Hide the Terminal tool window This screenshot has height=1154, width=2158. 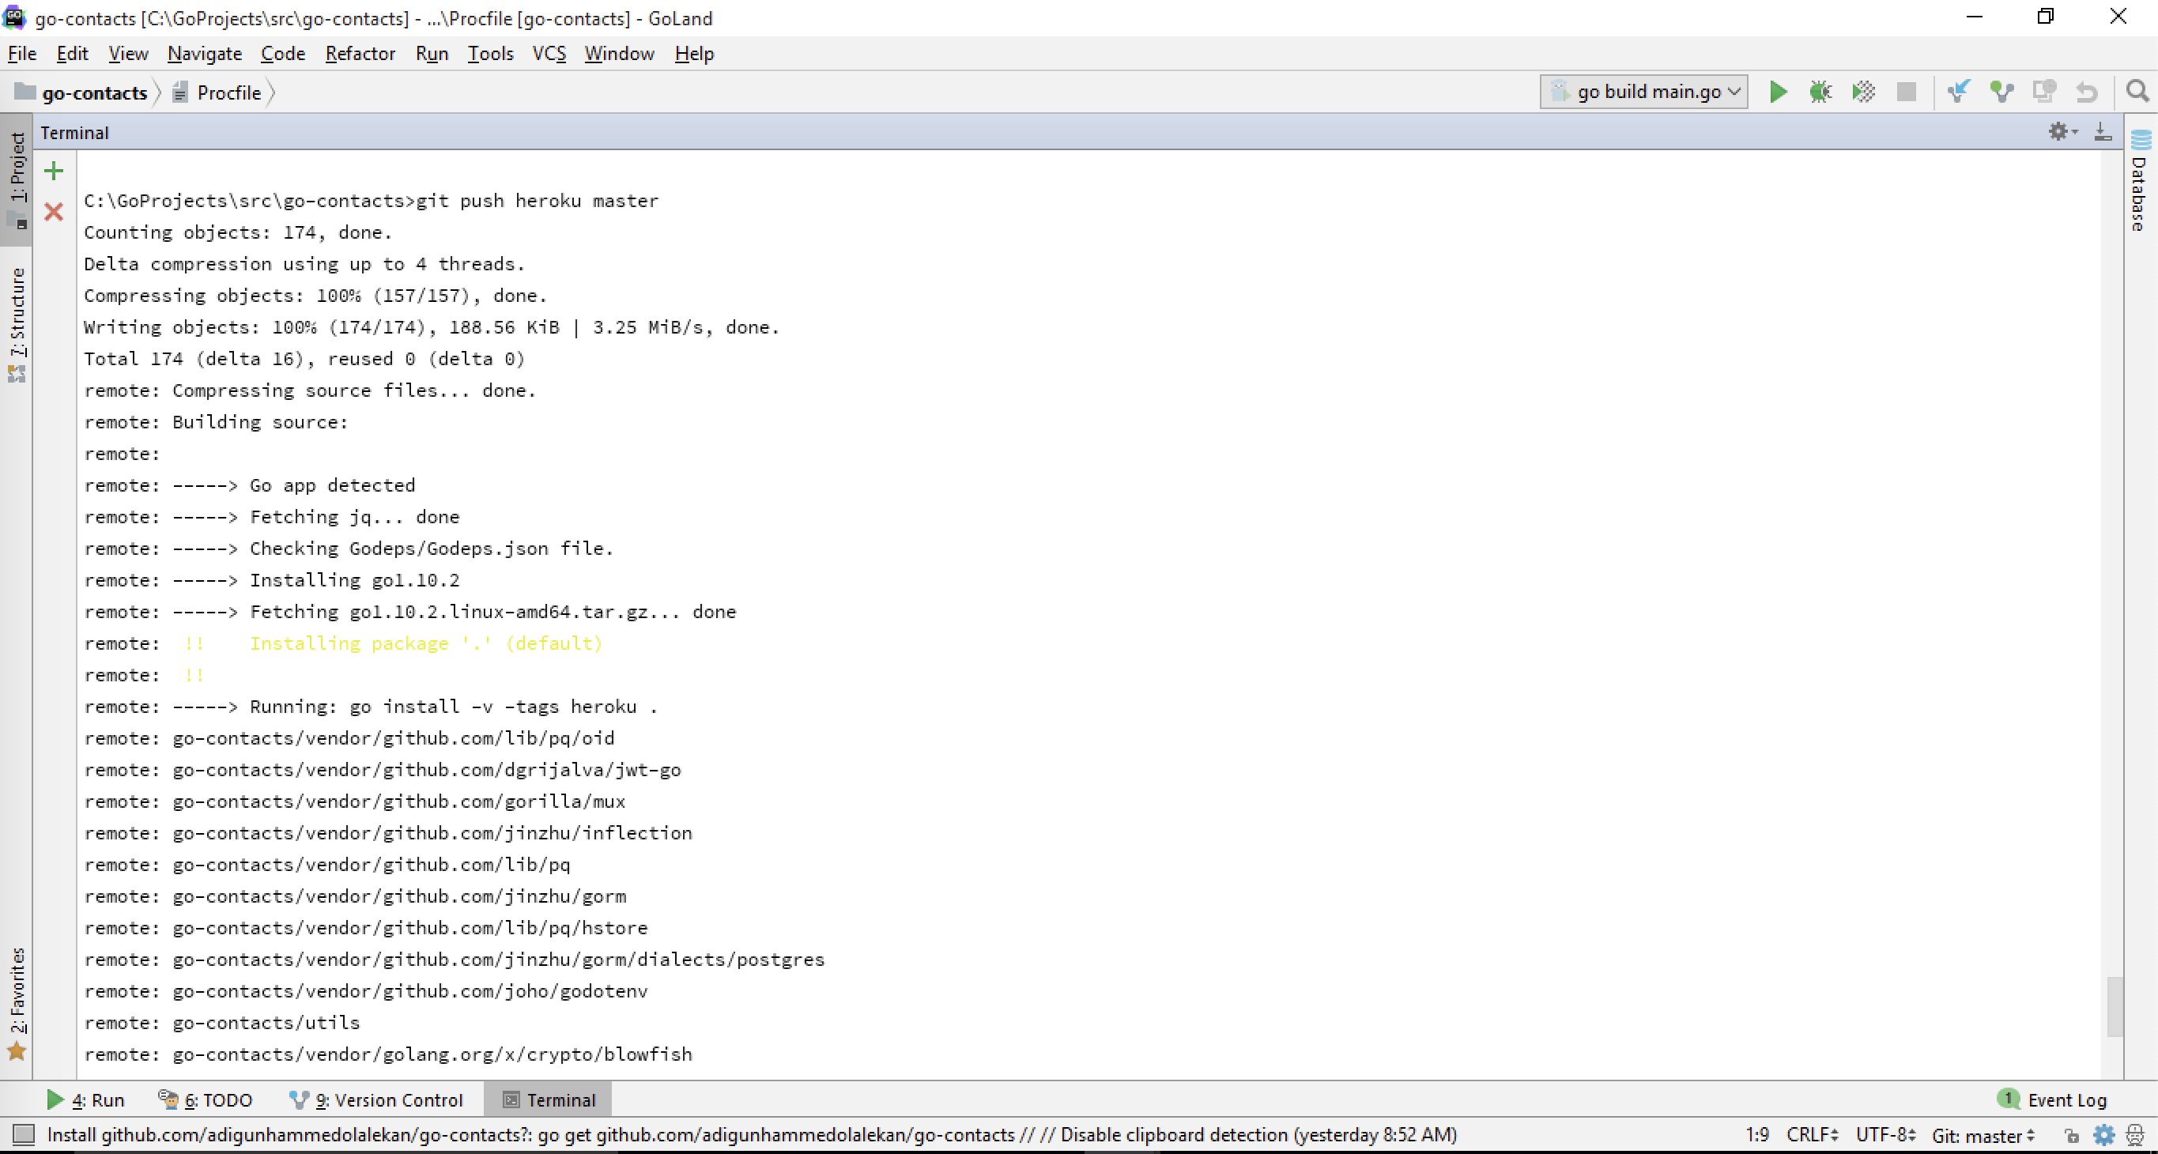(2103, 132)
